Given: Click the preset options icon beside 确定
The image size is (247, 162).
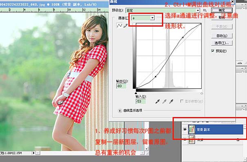Looking at the screenshot, I should click(204, 10).
